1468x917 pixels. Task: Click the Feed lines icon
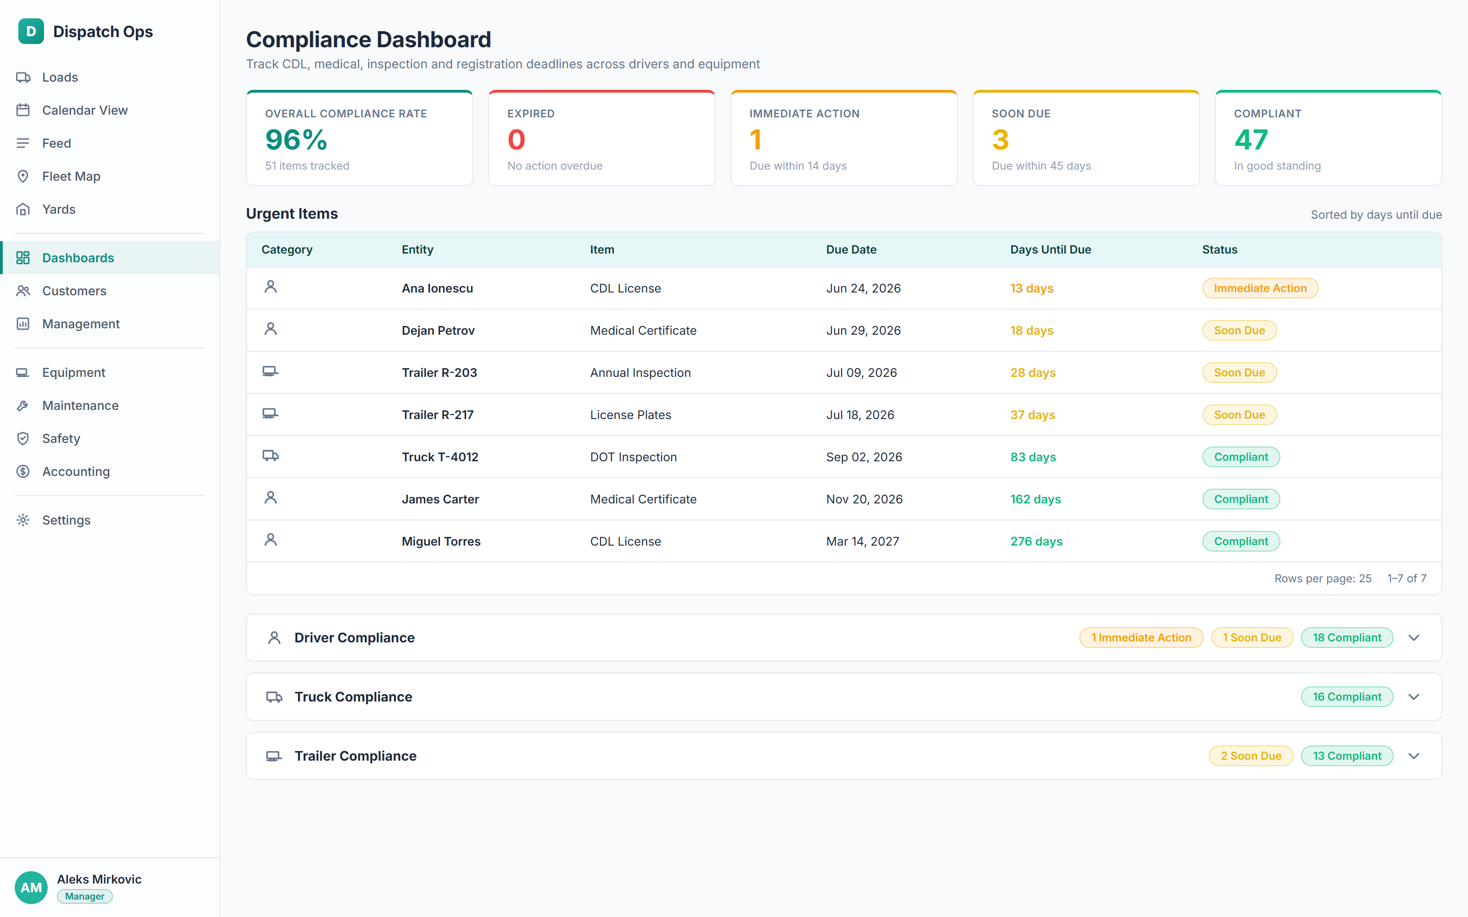23,143
